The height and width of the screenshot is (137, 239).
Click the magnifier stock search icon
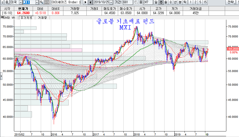tap(41, 2)
